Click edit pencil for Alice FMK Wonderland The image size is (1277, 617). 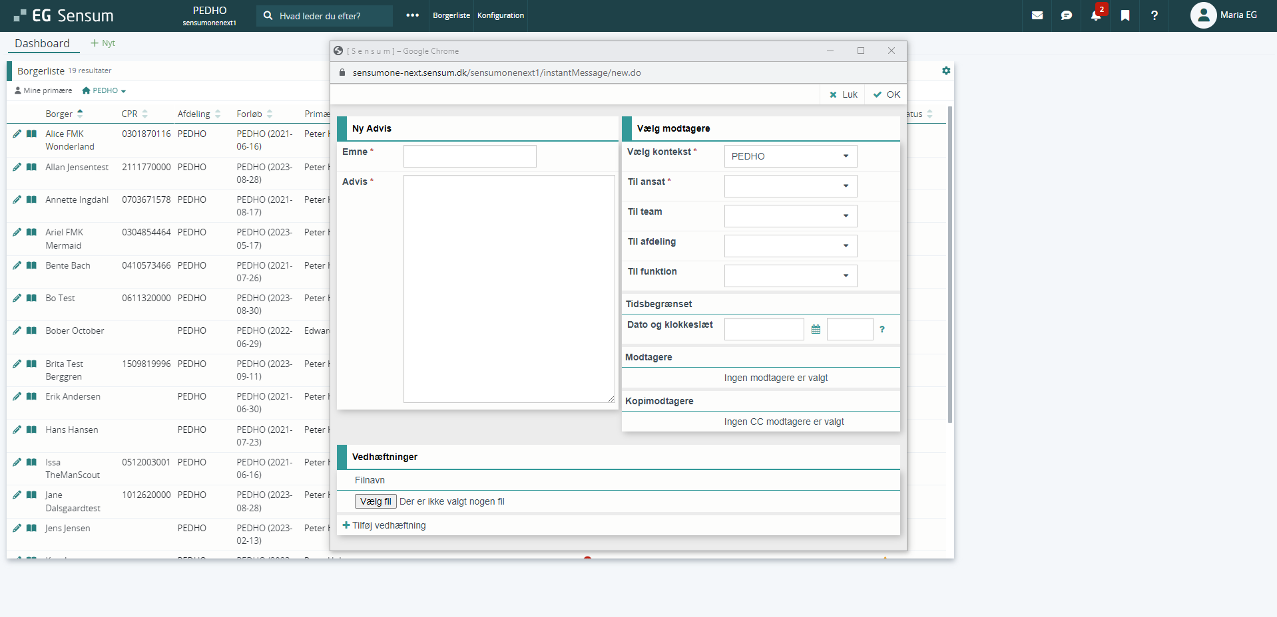coord(17,134)
